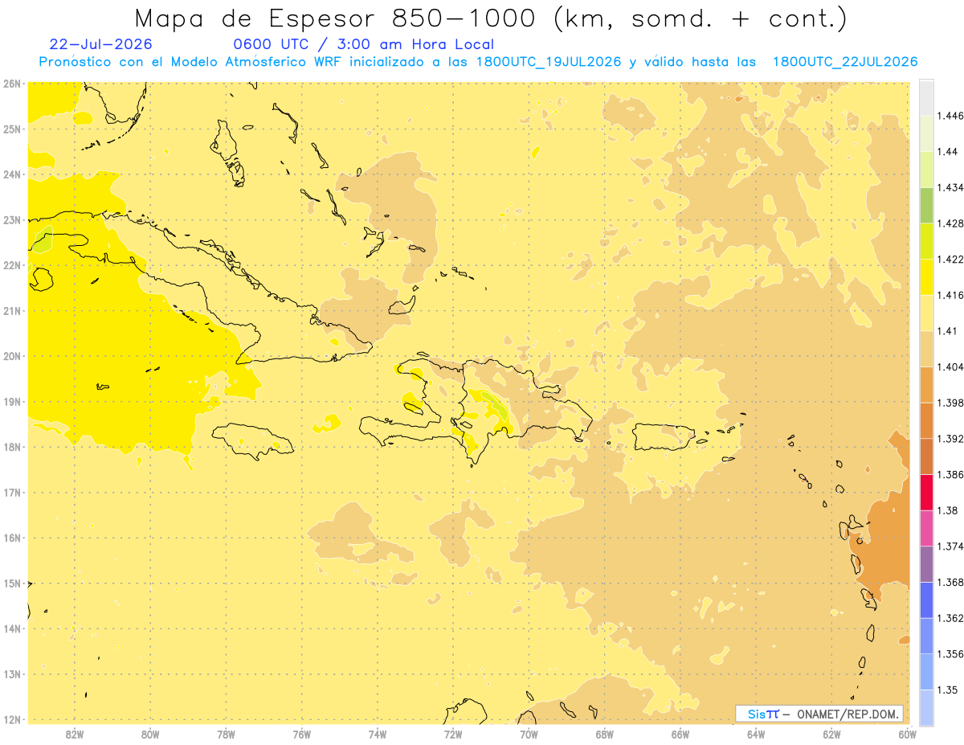964x745 pixels.
Task: Click the 24N latitude axis label
Action: 11,174
